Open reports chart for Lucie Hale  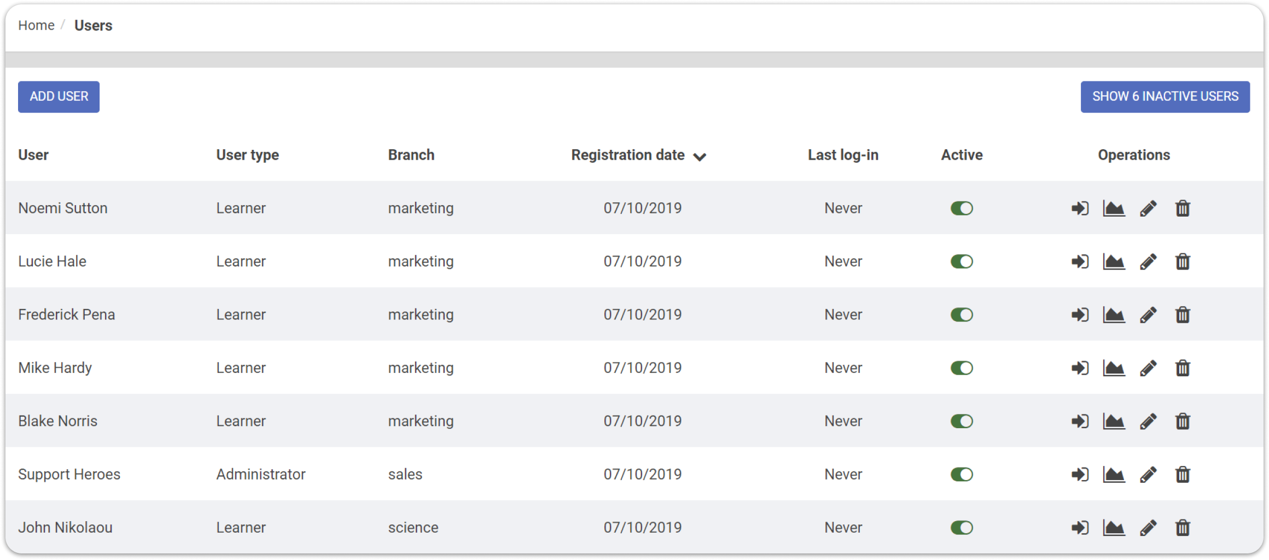click(1114, 261)
